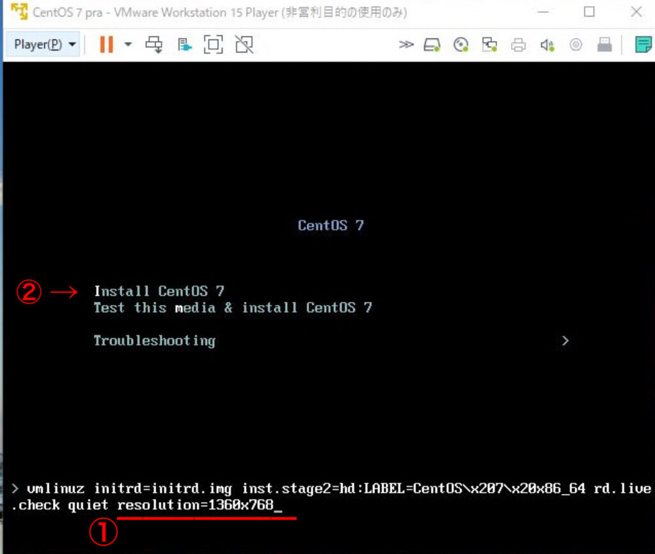Close the VMware Player window
Screen dimensions: 655x554
point(636,12)
